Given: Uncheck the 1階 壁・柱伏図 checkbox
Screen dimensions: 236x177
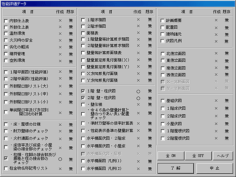Looking at the screenshot, I should click(x=83, y=91).
